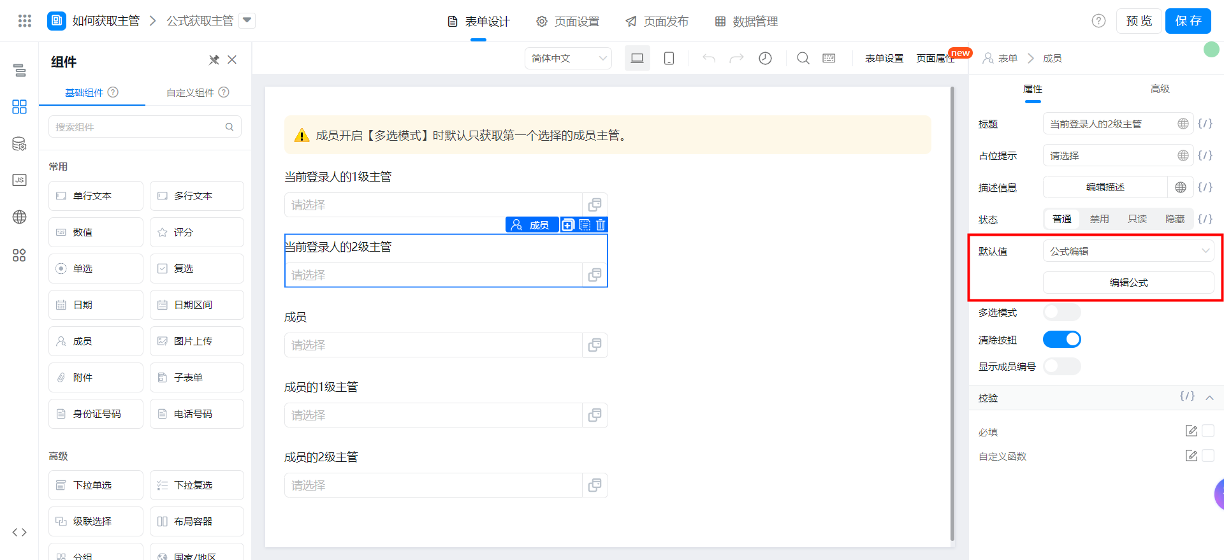Viewport: 1224px width, 560px height.
Task: Open keyboard shortcuts icon
Action: click(x=829, y=58)
